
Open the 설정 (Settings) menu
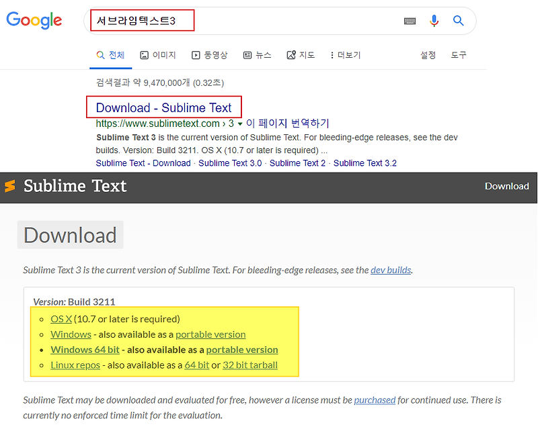(428, 55)
